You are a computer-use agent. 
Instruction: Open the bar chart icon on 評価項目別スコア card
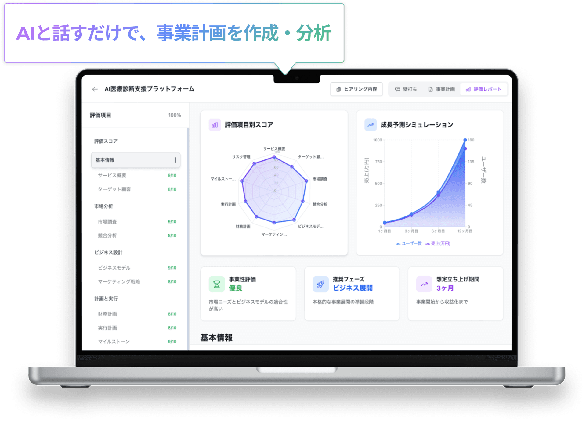point(215,124)
